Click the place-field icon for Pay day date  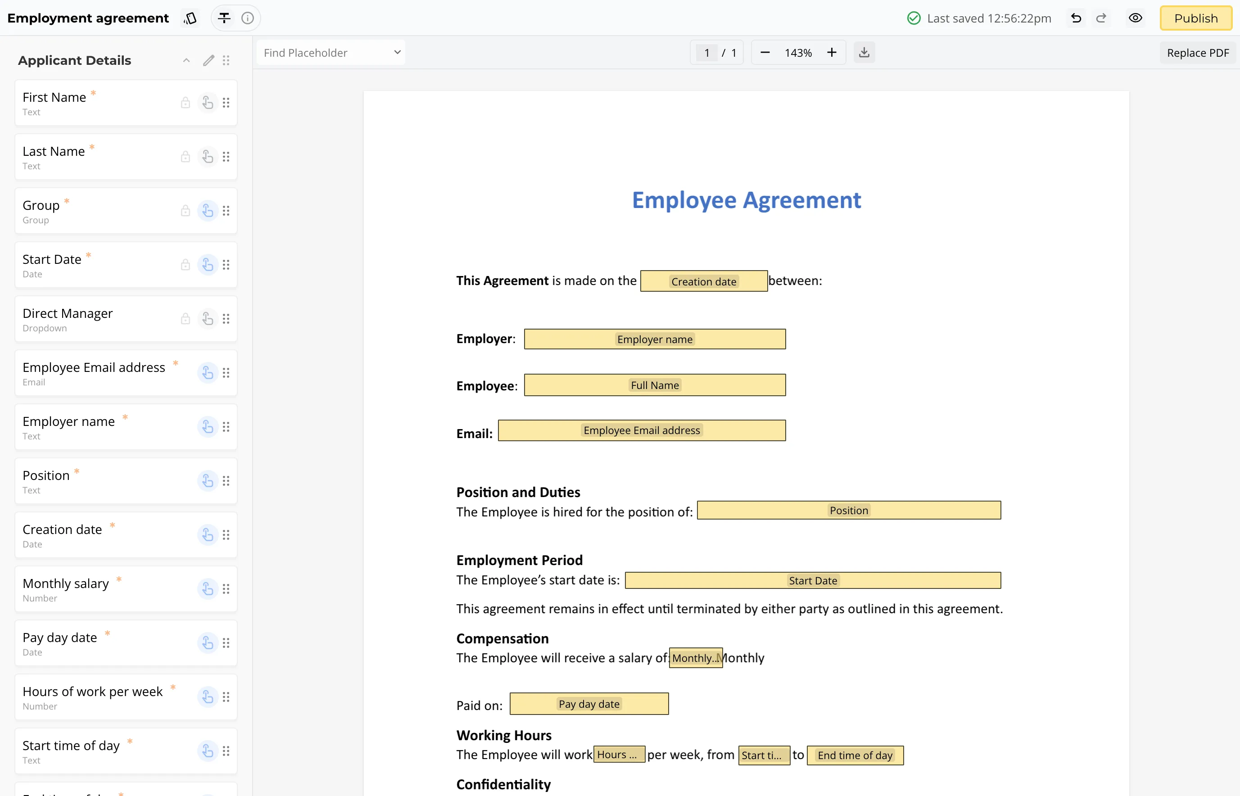tap(208, 643)
